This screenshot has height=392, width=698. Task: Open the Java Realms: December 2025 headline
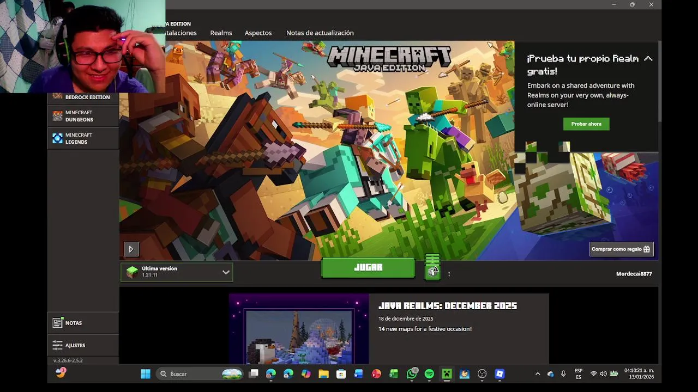[x=448, y=306]
